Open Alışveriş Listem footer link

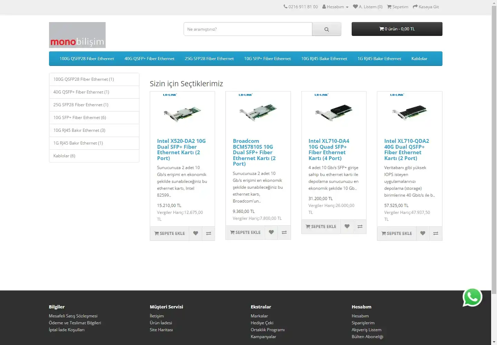[367, 330]
